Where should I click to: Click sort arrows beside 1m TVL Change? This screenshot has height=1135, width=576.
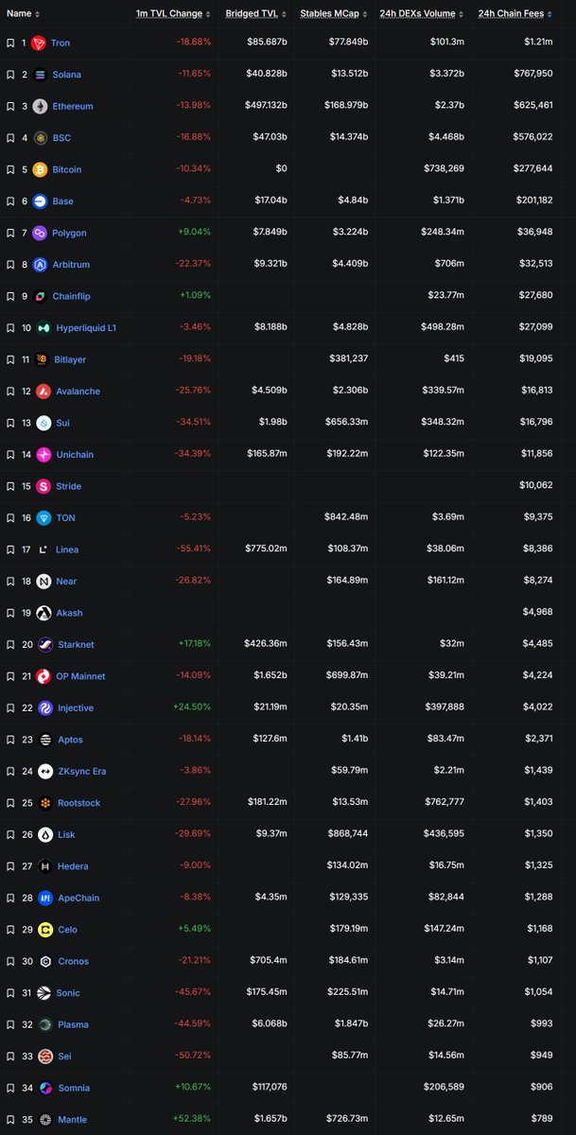(x=208, y=14)
